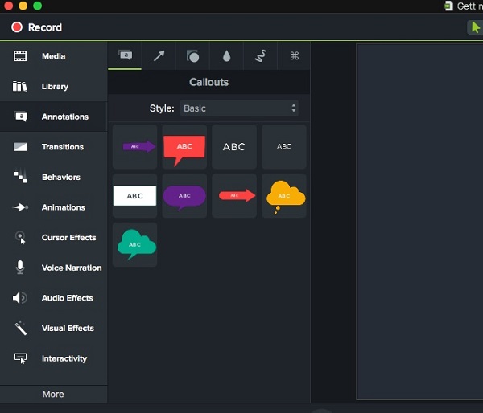
Task: Click the Voice Narration microphone icon
Action: click(21, 268)
